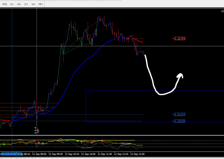Click the highlighted 2022.09.12 08:00 time label
The height and width of the screenshot is (159, 224).
(x=12, y=154)
